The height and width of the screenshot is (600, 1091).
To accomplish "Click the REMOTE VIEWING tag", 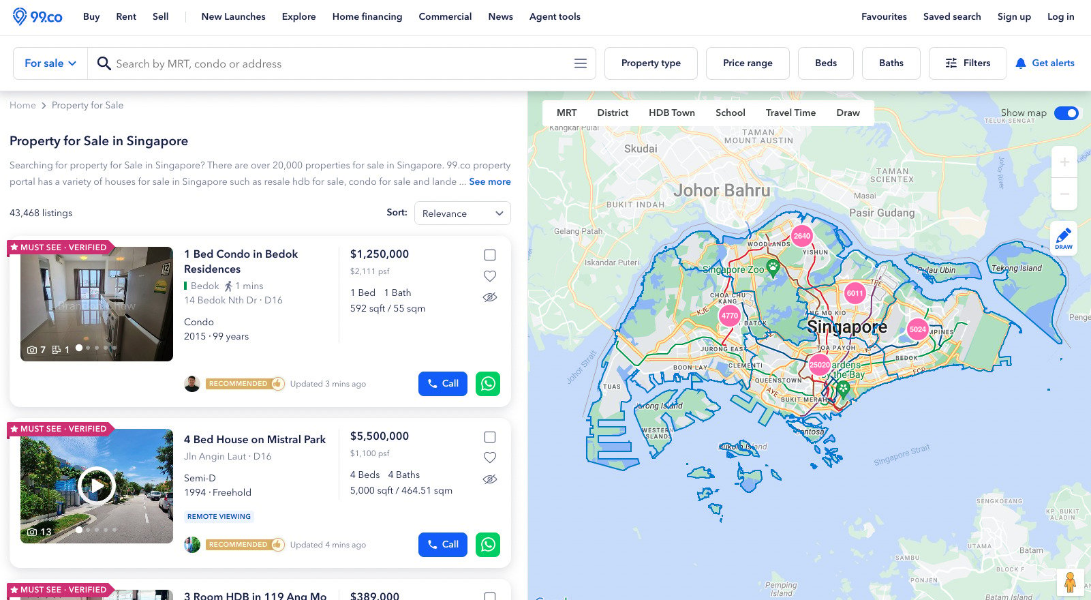I will pyautogui.click(x=219, y=516).
